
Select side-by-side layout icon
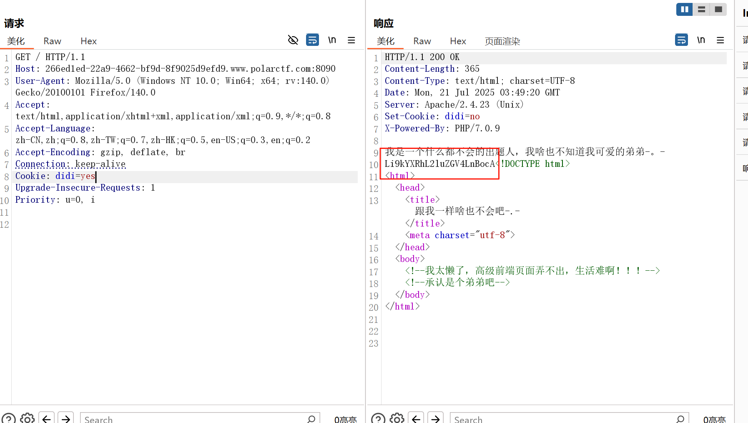click(x=685, y=9)
